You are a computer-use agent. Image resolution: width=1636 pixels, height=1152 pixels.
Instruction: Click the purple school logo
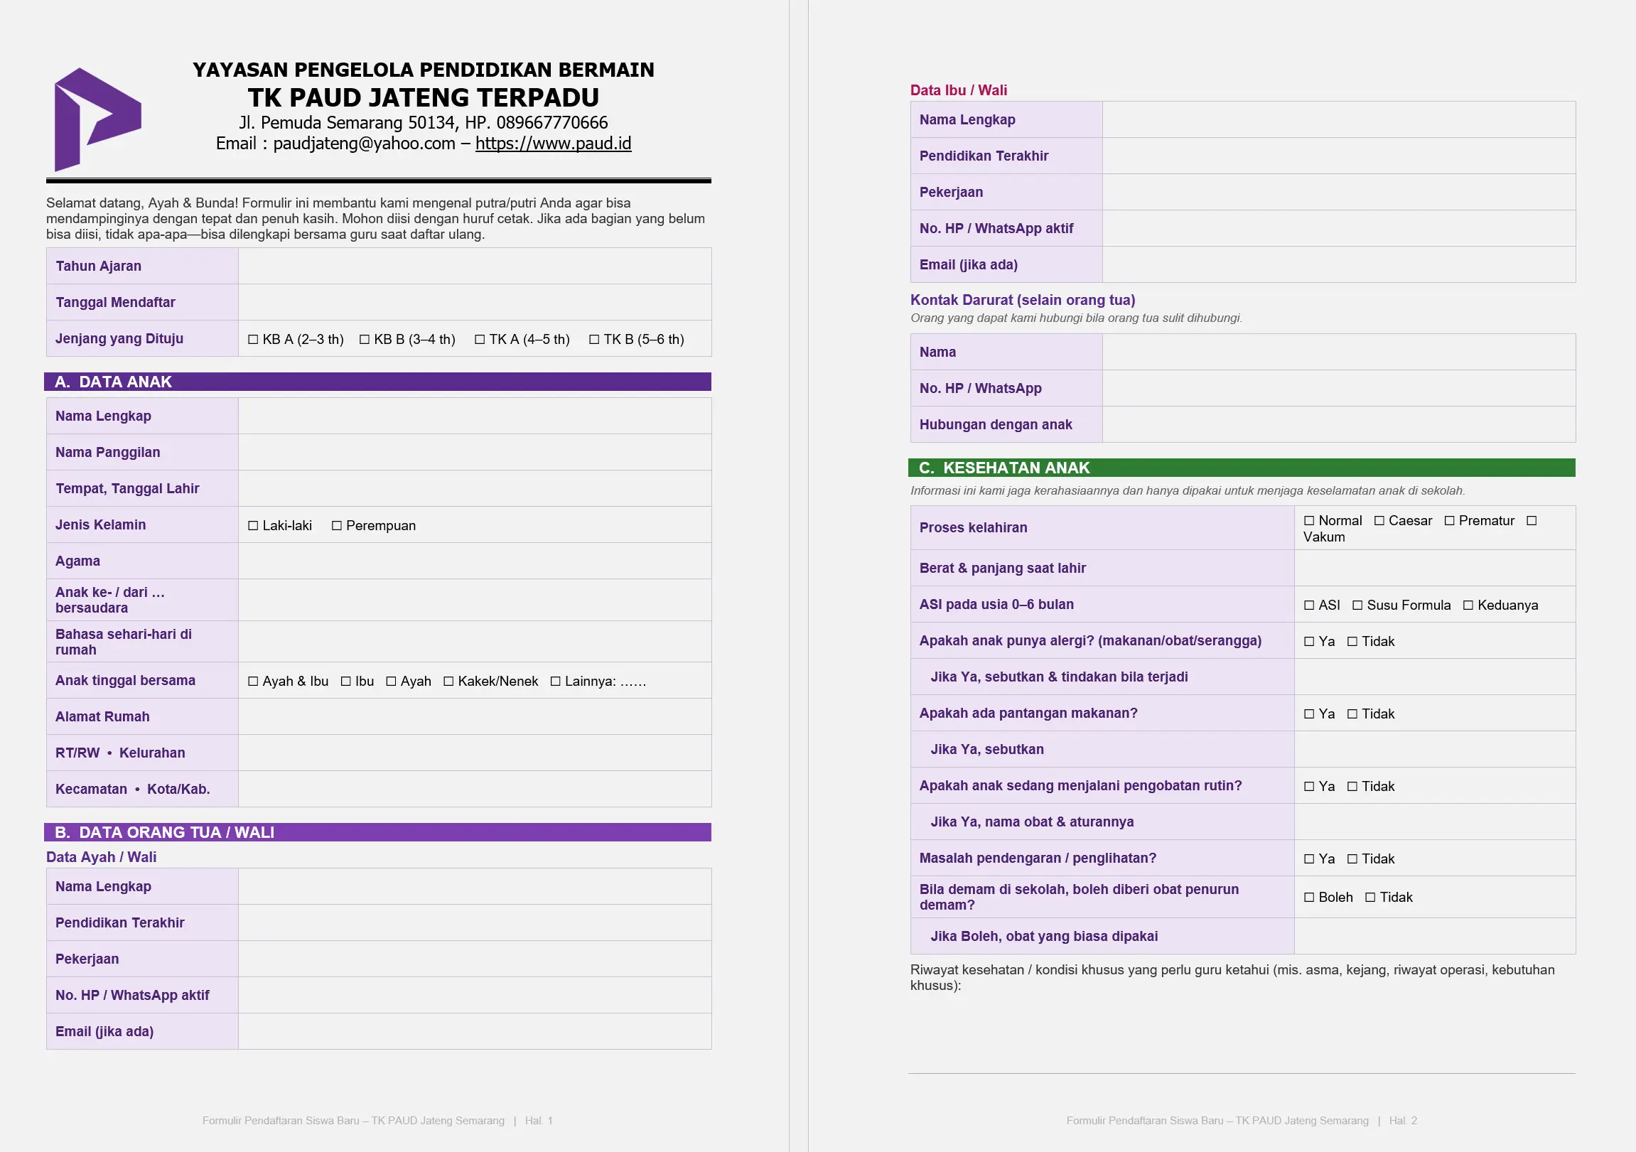(x=97, y=119)
